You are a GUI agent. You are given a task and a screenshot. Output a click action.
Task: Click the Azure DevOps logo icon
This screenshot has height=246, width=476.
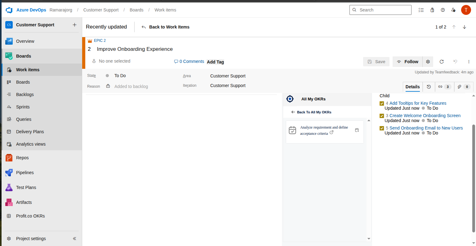click(x=9, y=10)
